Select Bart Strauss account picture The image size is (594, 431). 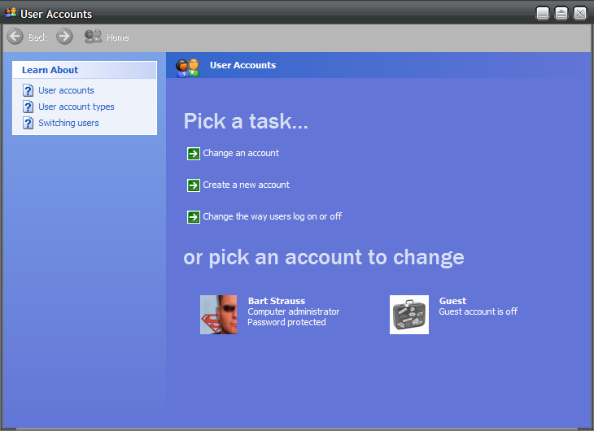[219, 315]
